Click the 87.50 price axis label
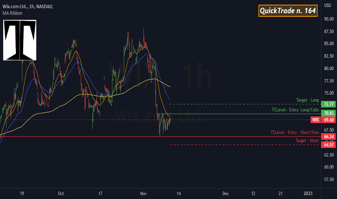Image resolution: width=337 pixels, height=199 pixels. 329,31
